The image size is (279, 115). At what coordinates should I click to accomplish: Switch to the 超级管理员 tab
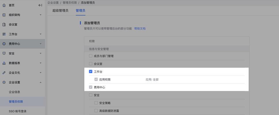coord(60,11)
